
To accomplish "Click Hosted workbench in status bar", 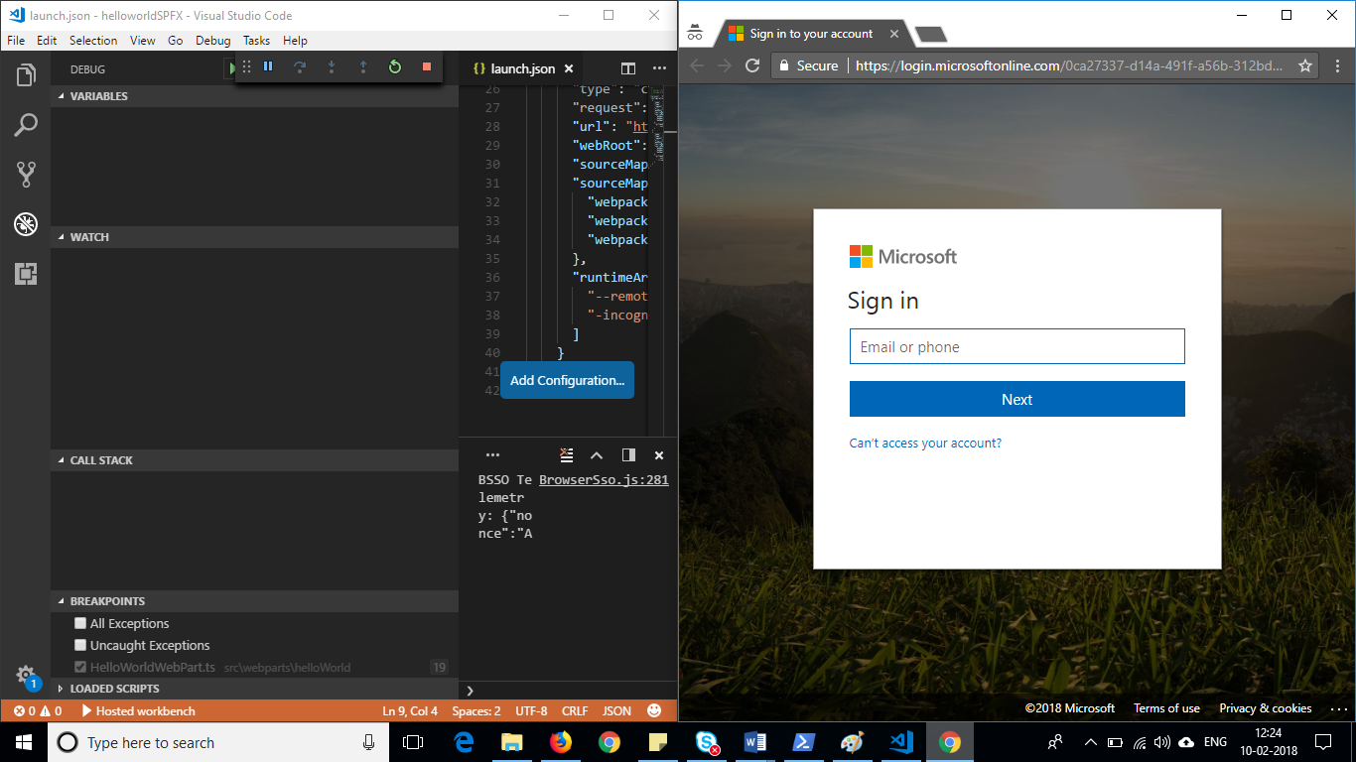I will pos(138,710).
